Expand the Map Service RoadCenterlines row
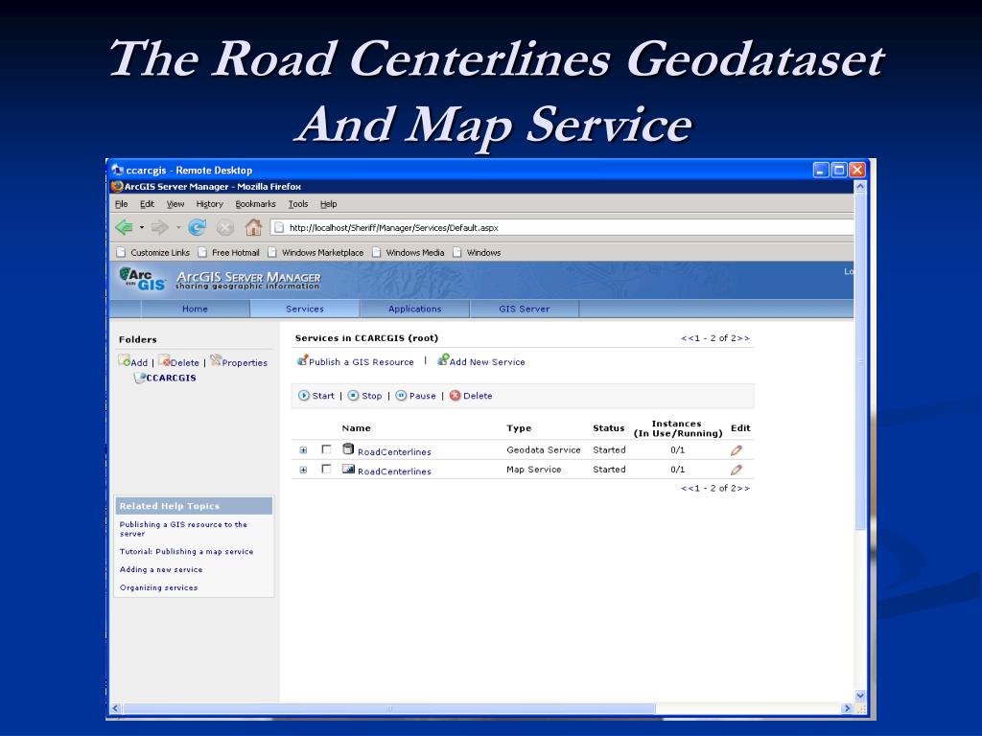The image size is (982, 736). point(303,470)
